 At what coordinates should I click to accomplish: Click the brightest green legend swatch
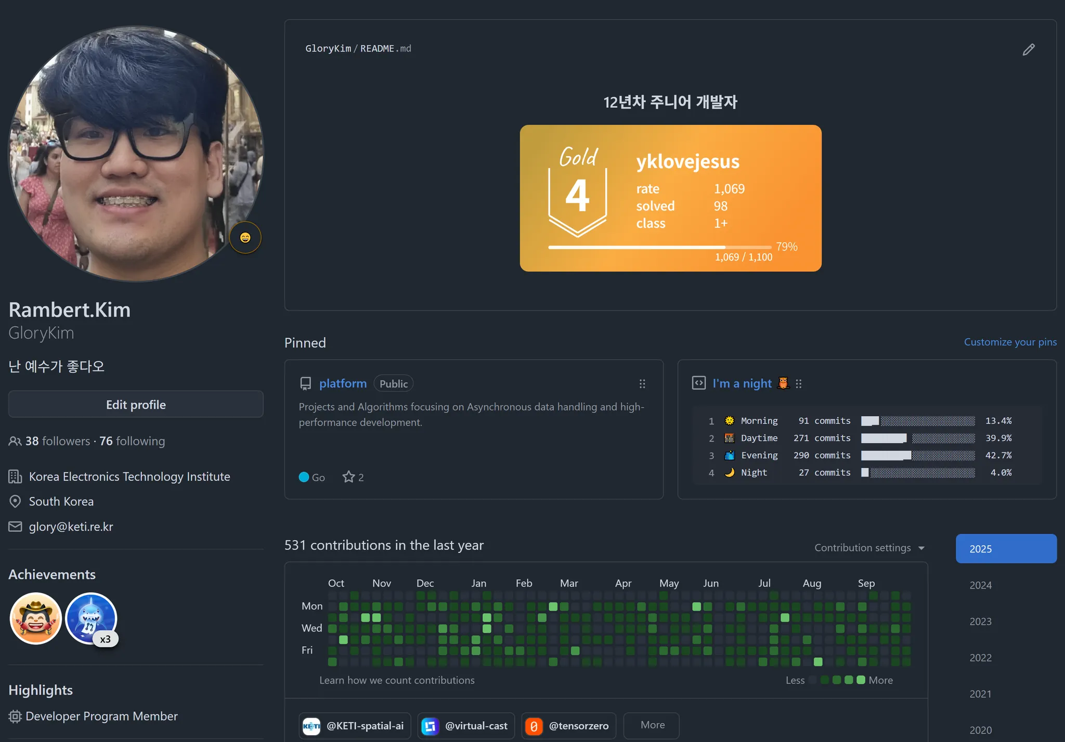[861, 680]
